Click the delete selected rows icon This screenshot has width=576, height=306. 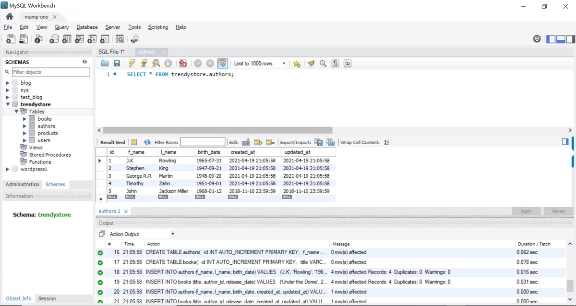tap(270, 142)
